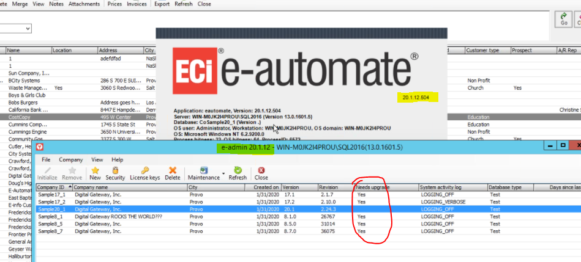The image size is (581, 262).
Task: Sort by the Needs upgrade column header
Action: point(386,187)
